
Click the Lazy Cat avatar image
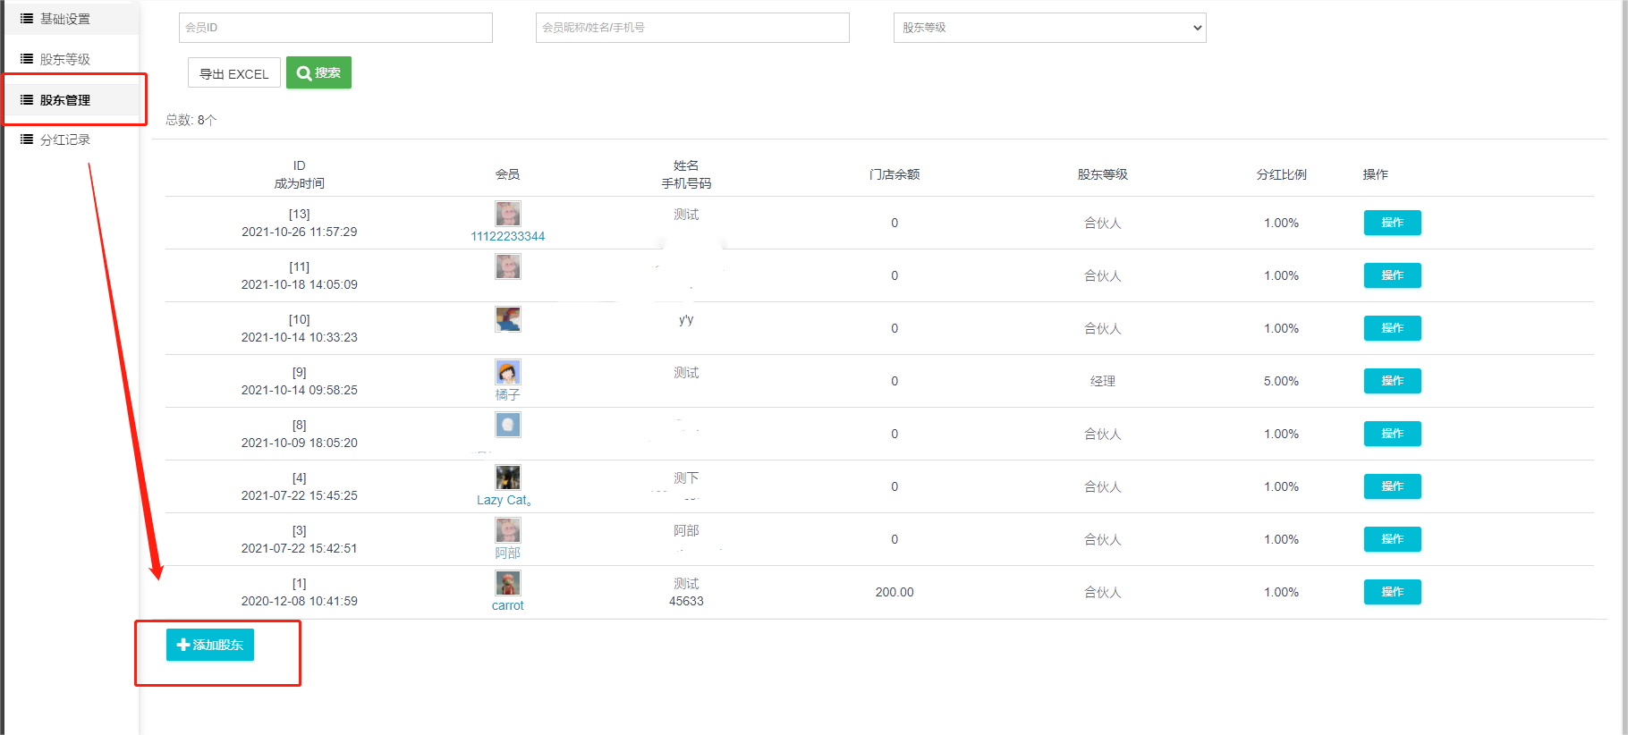[x=508, y=477]
